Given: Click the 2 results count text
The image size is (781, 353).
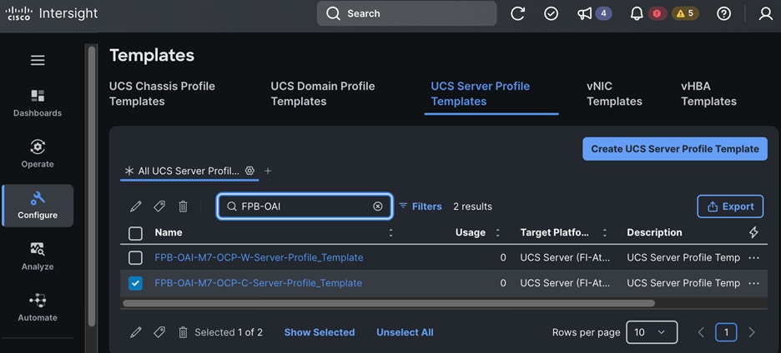Looking at the screenshot, I should pos(472,206).
